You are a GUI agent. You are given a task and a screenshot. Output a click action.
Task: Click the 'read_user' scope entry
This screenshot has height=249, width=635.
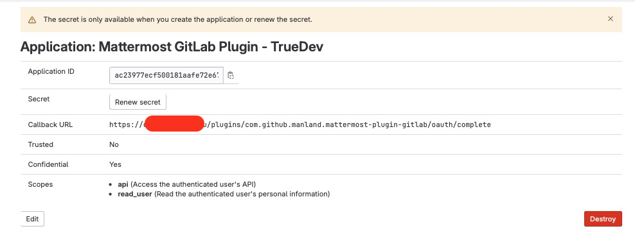(x=224, y=194)
